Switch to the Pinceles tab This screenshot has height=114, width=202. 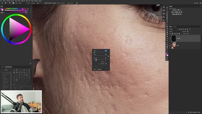[x=2, y=67]
